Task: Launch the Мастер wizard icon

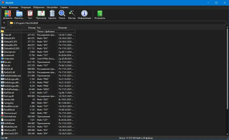Action: [72, 13]
